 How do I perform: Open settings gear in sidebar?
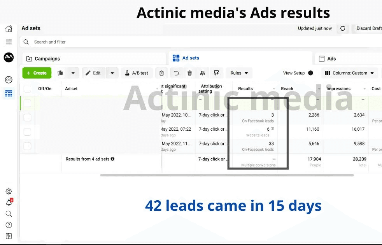(x=9, y=191)
